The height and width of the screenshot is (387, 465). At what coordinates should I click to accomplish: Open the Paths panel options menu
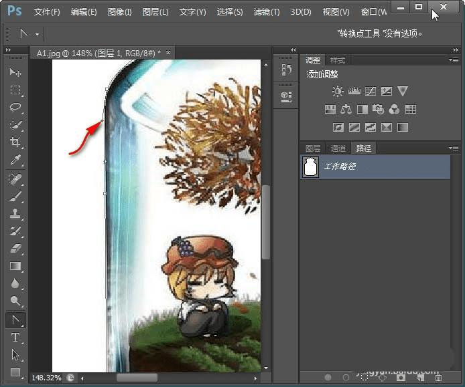coord(454,148)
